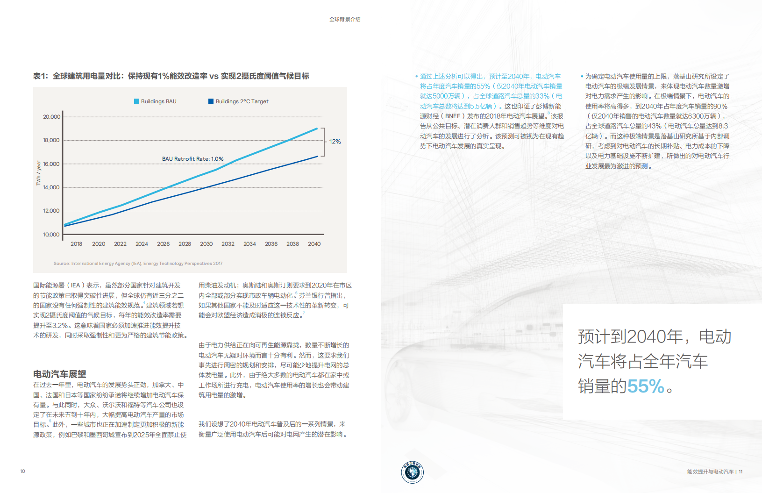Click the IEA source citation below the chart
This screenshot has width=762, height=493.
pos(138,263)
